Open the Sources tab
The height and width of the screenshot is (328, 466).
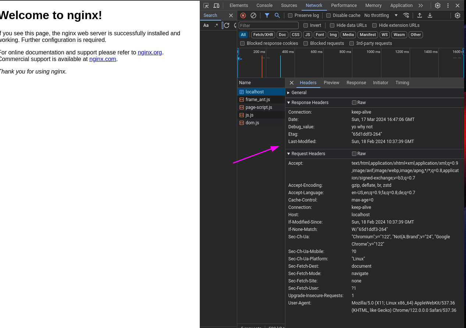pyautogui.click(x=289, y=6)
